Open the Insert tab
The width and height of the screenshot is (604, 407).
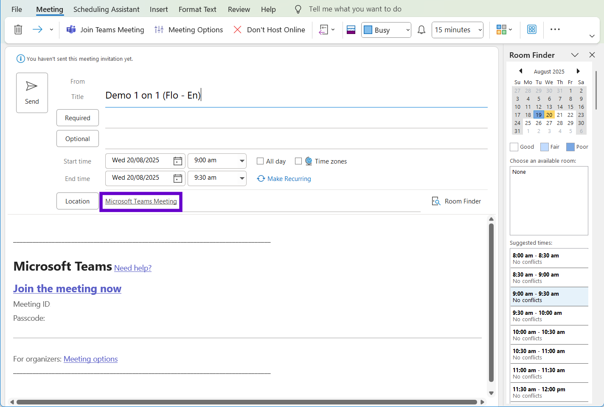pyautogui.click(x=159, y=9)
